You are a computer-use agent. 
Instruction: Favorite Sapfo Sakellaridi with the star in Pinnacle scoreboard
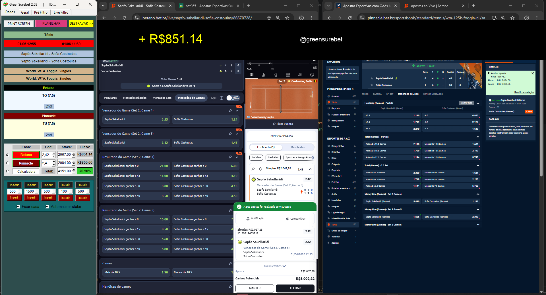click(x=372, y=78)
